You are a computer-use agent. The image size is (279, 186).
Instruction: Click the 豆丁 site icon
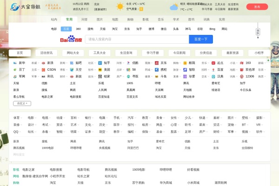[15, 70]
